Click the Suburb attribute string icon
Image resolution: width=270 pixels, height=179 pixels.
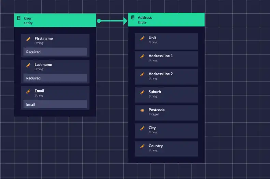tap(142, 92)
